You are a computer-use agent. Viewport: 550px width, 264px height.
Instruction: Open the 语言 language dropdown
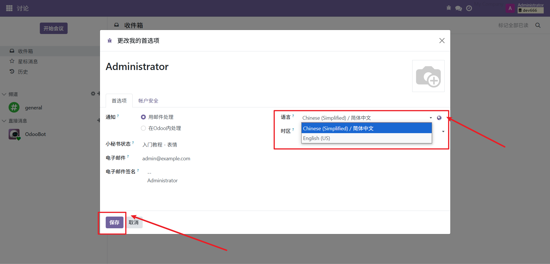430,118
